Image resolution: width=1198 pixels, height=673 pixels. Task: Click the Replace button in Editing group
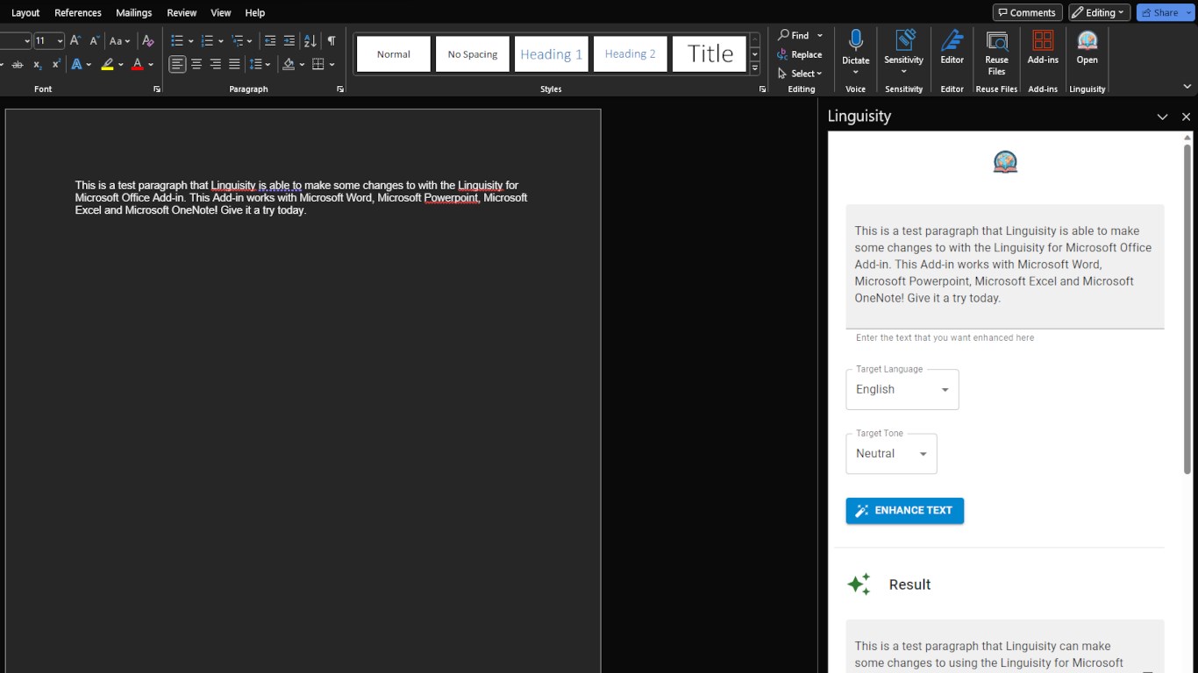pyautogui.click(x=800, y=54)
